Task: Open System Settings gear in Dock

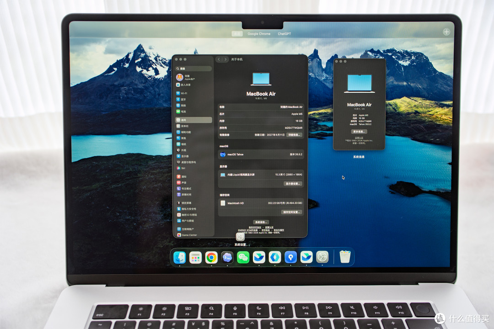Action: (322, 258)
